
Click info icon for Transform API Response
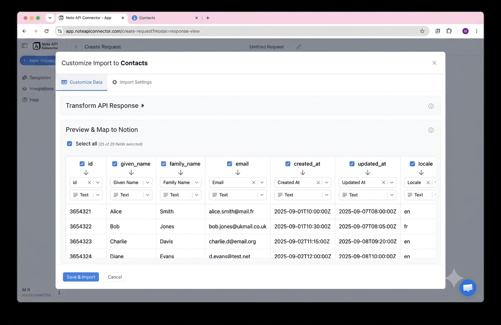(431, 106)
